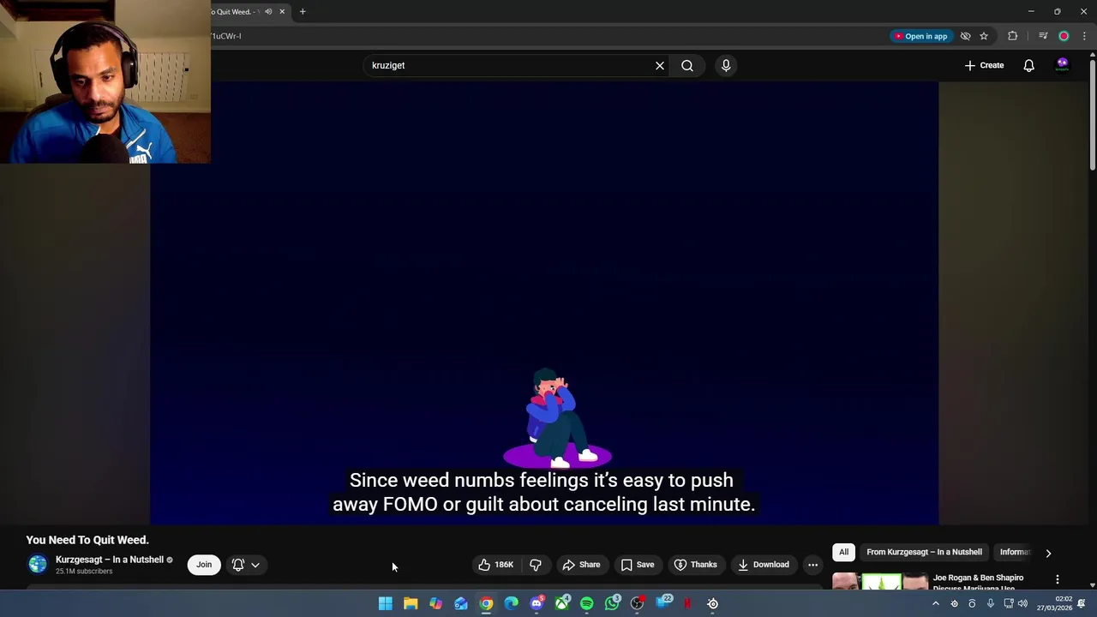Viewport: 1097px width, 617px height.
Task: Open Spotify from the taskbar
Action: [587, 603]
